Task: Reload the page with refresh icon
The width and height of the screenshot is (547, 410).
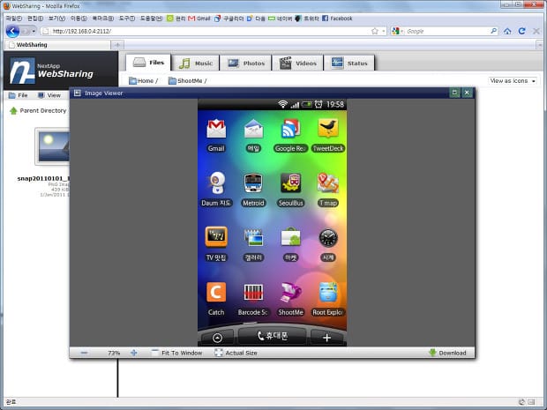Action: coord(522,32)
